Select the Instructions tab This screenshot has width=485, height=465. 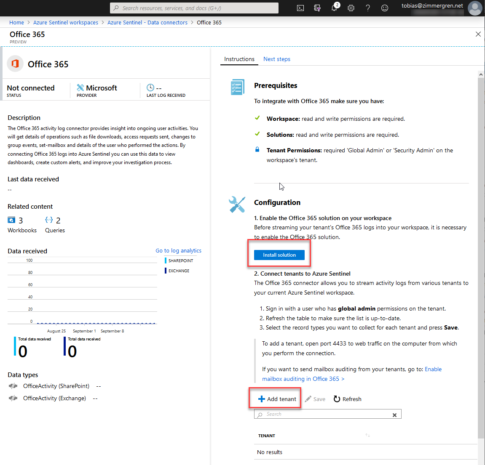[x=239, y=59]
